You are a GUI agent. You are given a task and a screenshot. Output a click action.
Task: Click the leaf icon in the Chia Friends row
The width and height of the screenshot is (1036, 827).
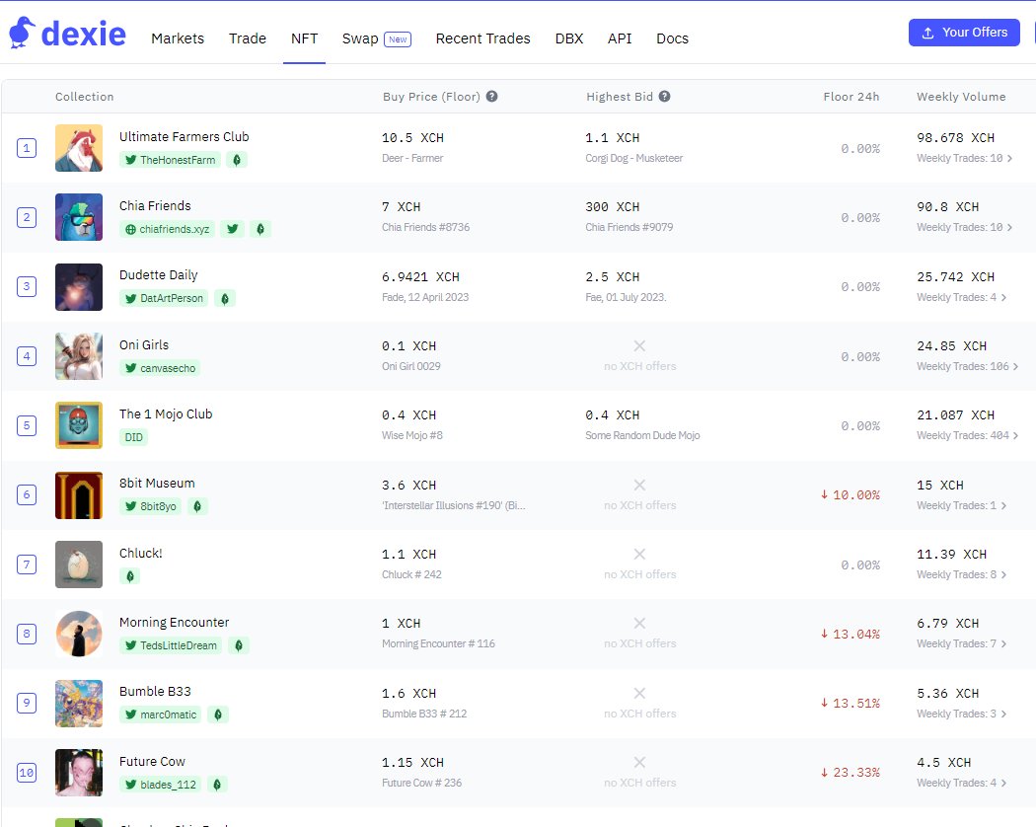point(260,229)
